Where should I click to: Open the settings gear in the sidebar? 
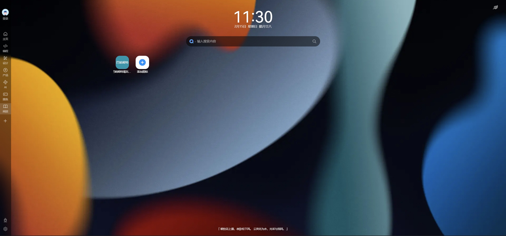click(5, 229)
